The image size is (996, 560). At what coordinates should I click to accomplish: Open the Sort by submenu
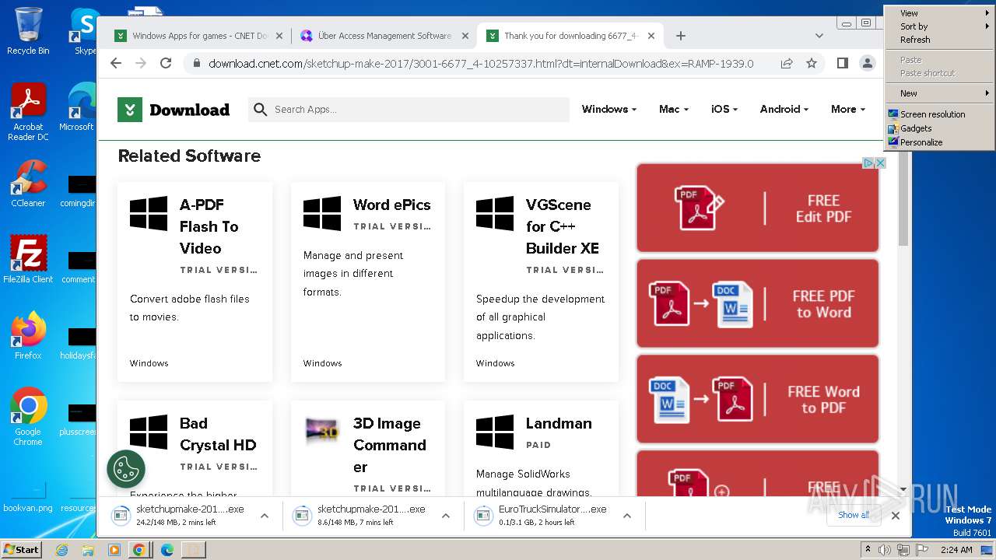pos(939,26)
